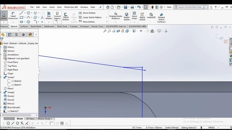This screenshot has width=232, height=130.
Task: Click Offset Entities
Action: pyautogui.click(x=66, y=17)
